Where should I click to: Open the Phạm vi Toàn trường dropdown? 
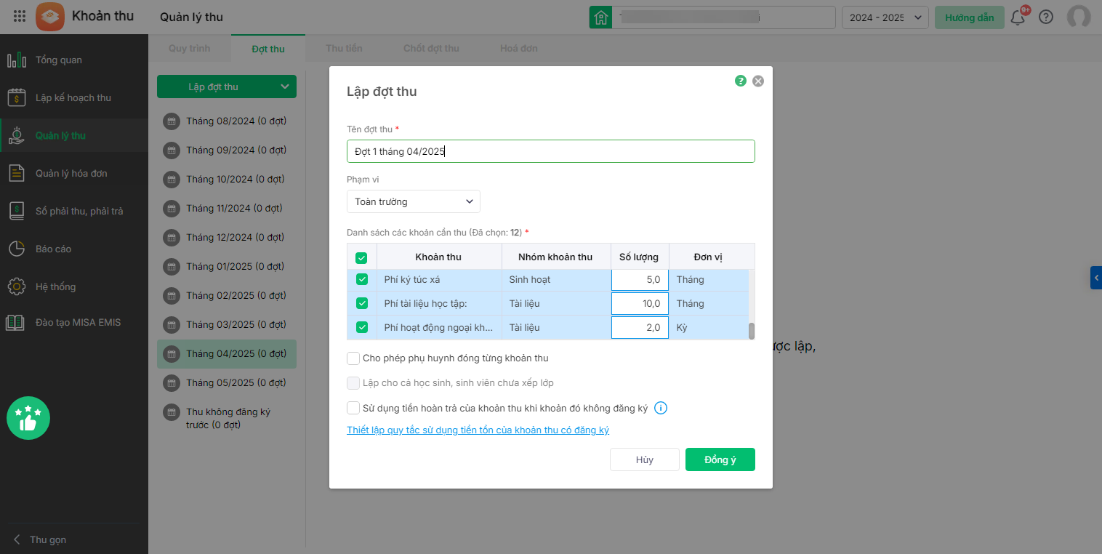414,201
